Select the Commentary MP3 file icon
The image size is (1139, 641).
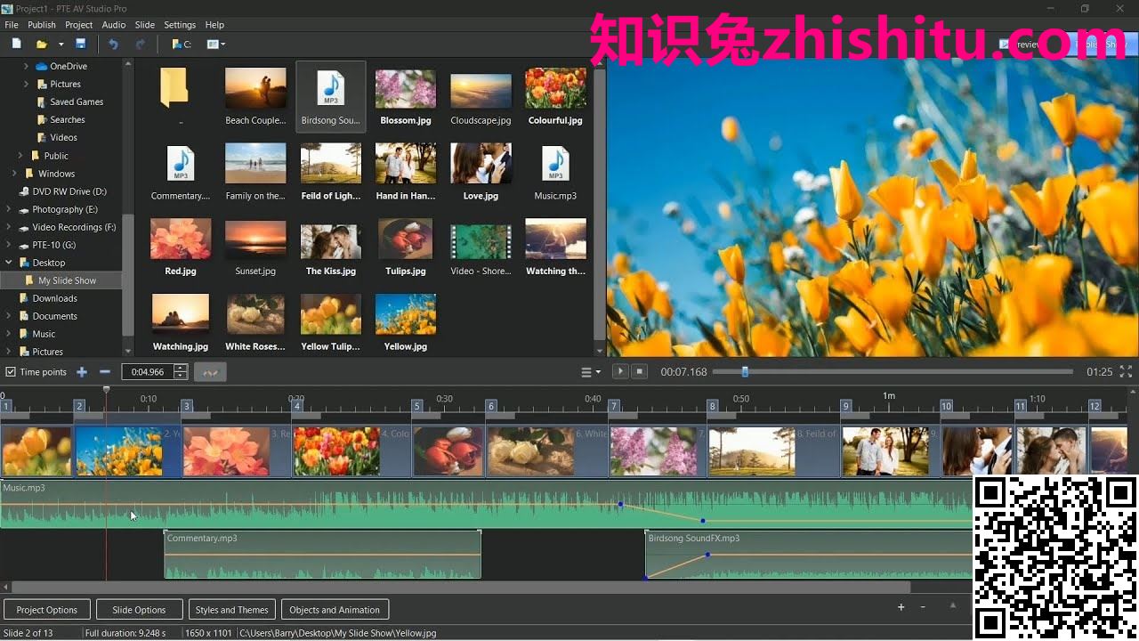(181, 163)
